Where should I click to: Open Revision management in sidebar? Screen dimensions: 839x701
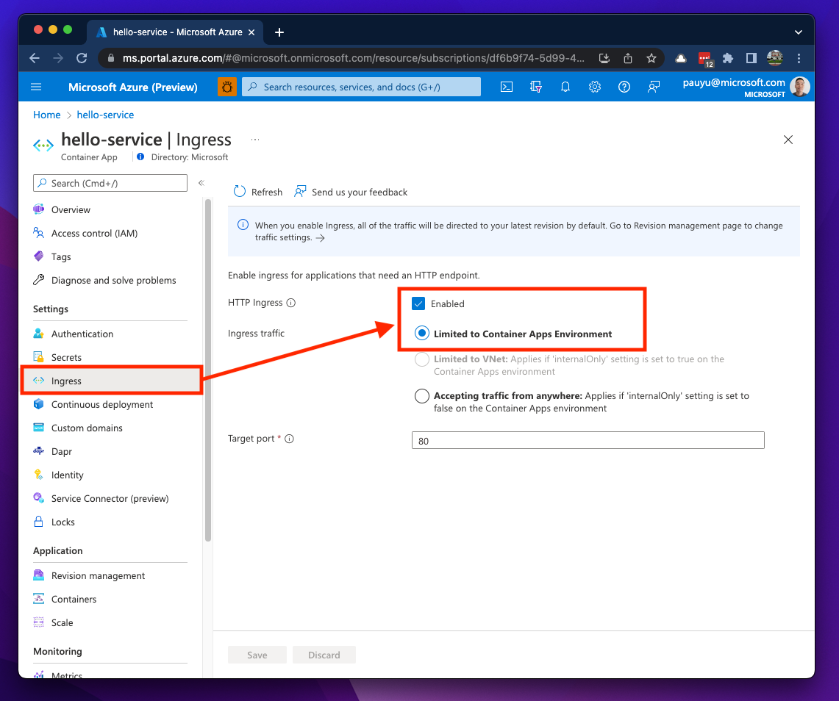(x=98, y=575)
